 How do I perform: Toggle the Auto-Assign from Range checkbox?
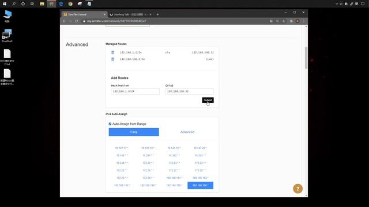coord(110,124)
